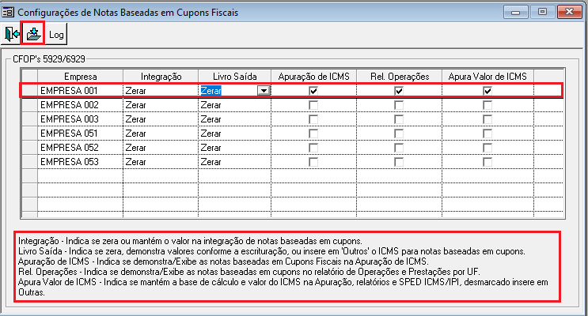Click the exit door toolbar icon
Image resolution: width=588 pixels, height=316 pixels.
pos(12,34)
